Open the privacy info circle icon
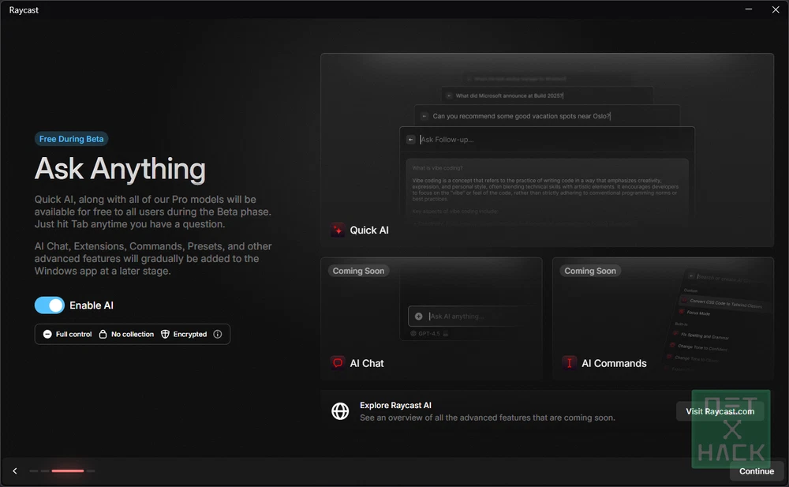This screenshot has width=789, height=487. (218, 334)
